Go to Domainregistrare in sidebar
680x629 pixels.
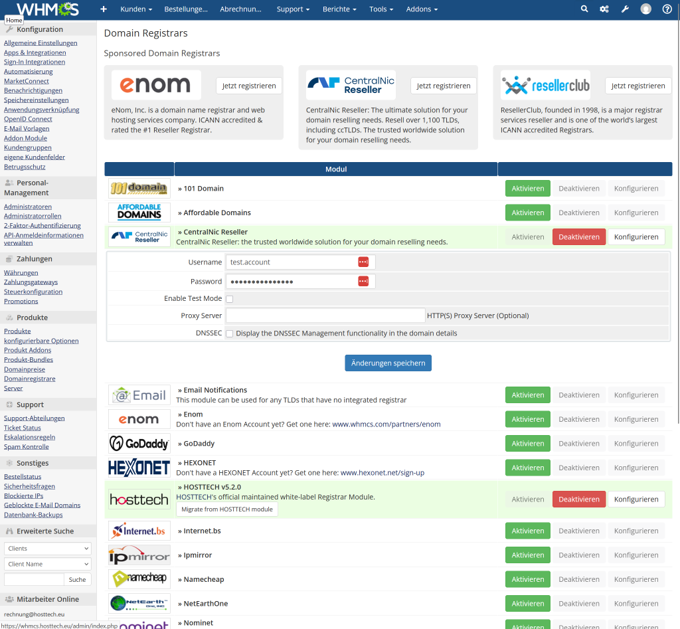click(x=29, y=379)
